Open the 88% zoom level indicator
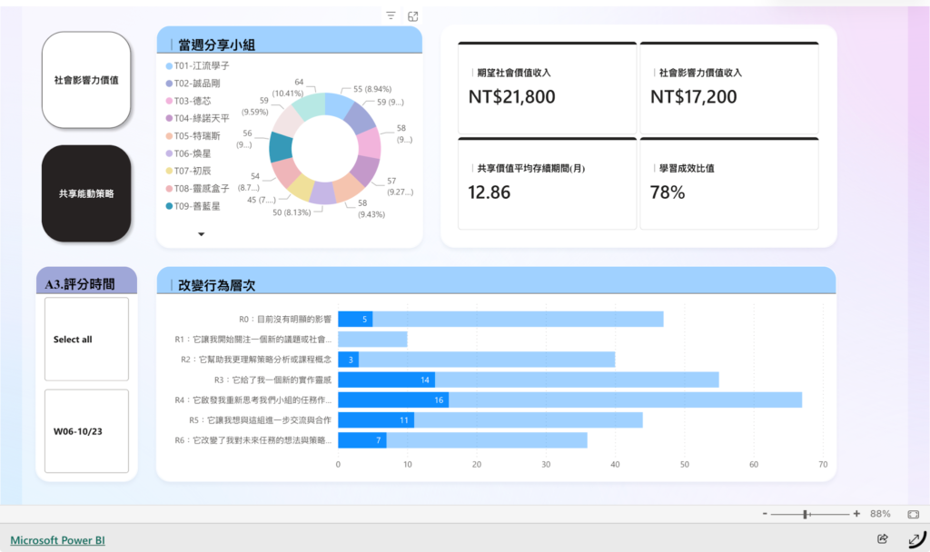Image resolution: width=930 pixels, height=552 pixels. (879, 514)
